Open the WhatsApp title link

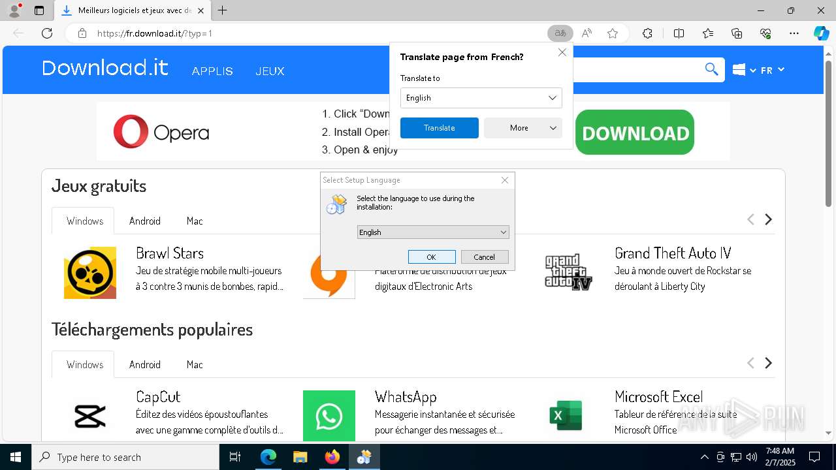tap(406, 397)
